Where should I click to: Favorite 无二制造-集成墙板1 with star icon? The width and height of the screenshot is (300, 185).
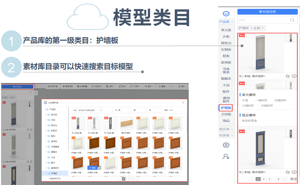(x=288, y=76)
